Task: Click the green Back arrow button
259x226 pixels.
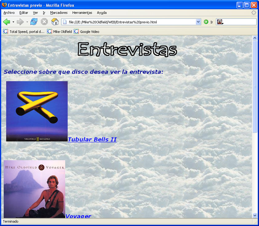Action: click(6, 22)
